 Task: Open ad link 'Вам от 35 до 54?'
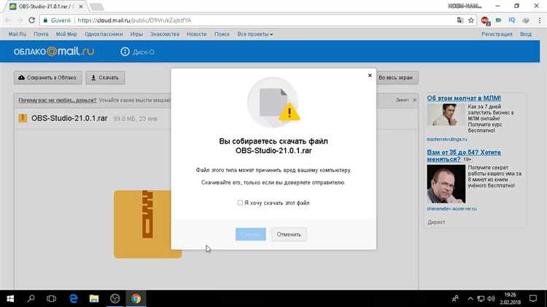tap(464, 155)
